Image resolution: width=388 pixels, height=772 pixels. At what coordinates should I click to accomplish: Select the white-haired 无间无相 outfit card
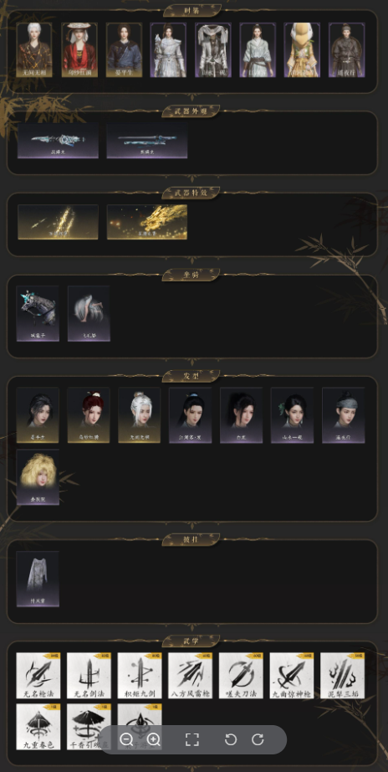[x=34, y=49]
